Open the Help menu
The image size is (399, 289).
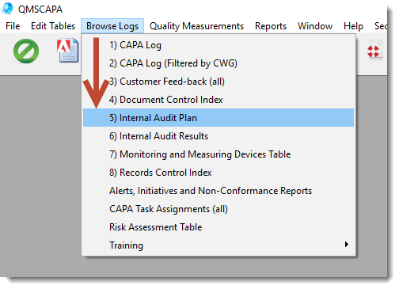[x=353, y=26]
